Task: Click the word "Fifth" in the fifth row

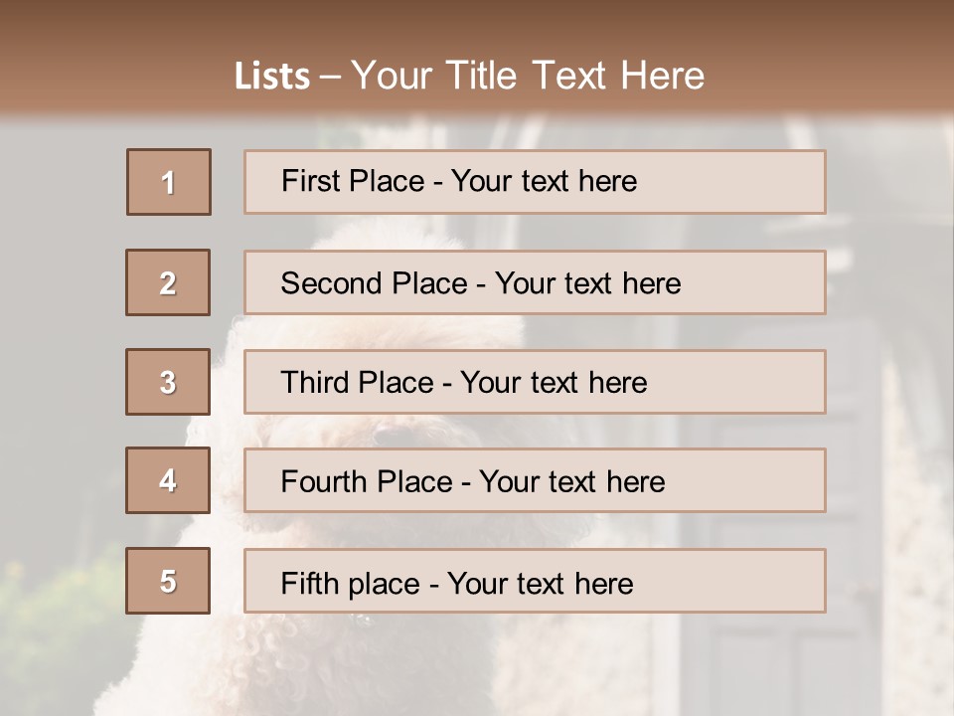Action: click(x=309, y=583)
